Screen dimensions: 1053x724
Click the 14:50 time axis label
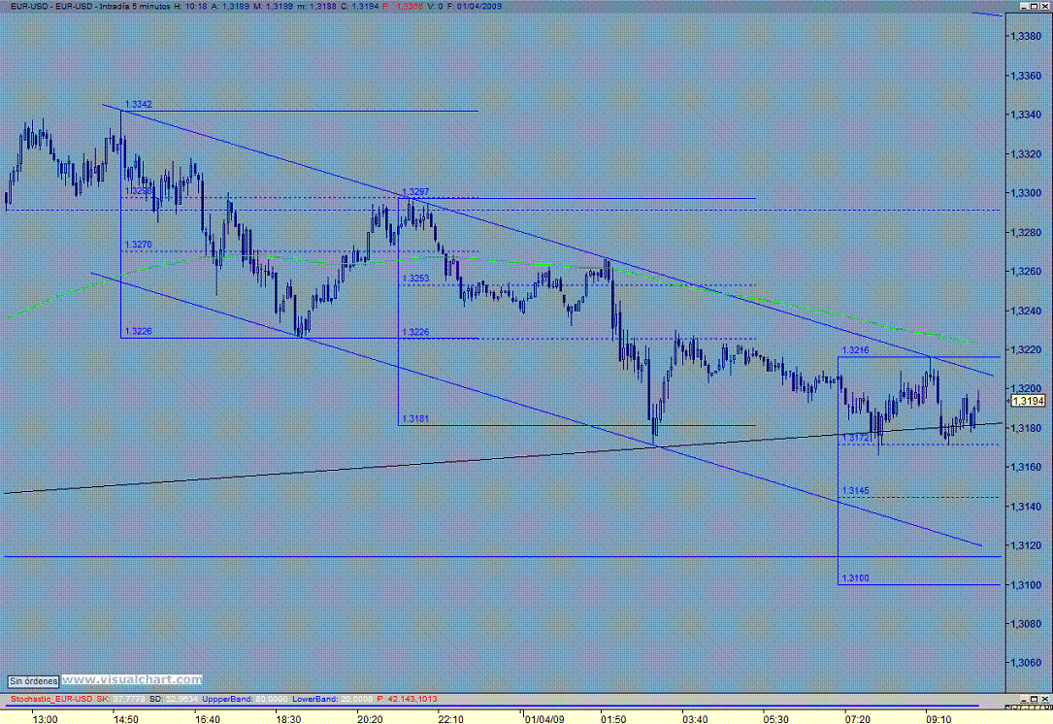[x=126, y=719]
